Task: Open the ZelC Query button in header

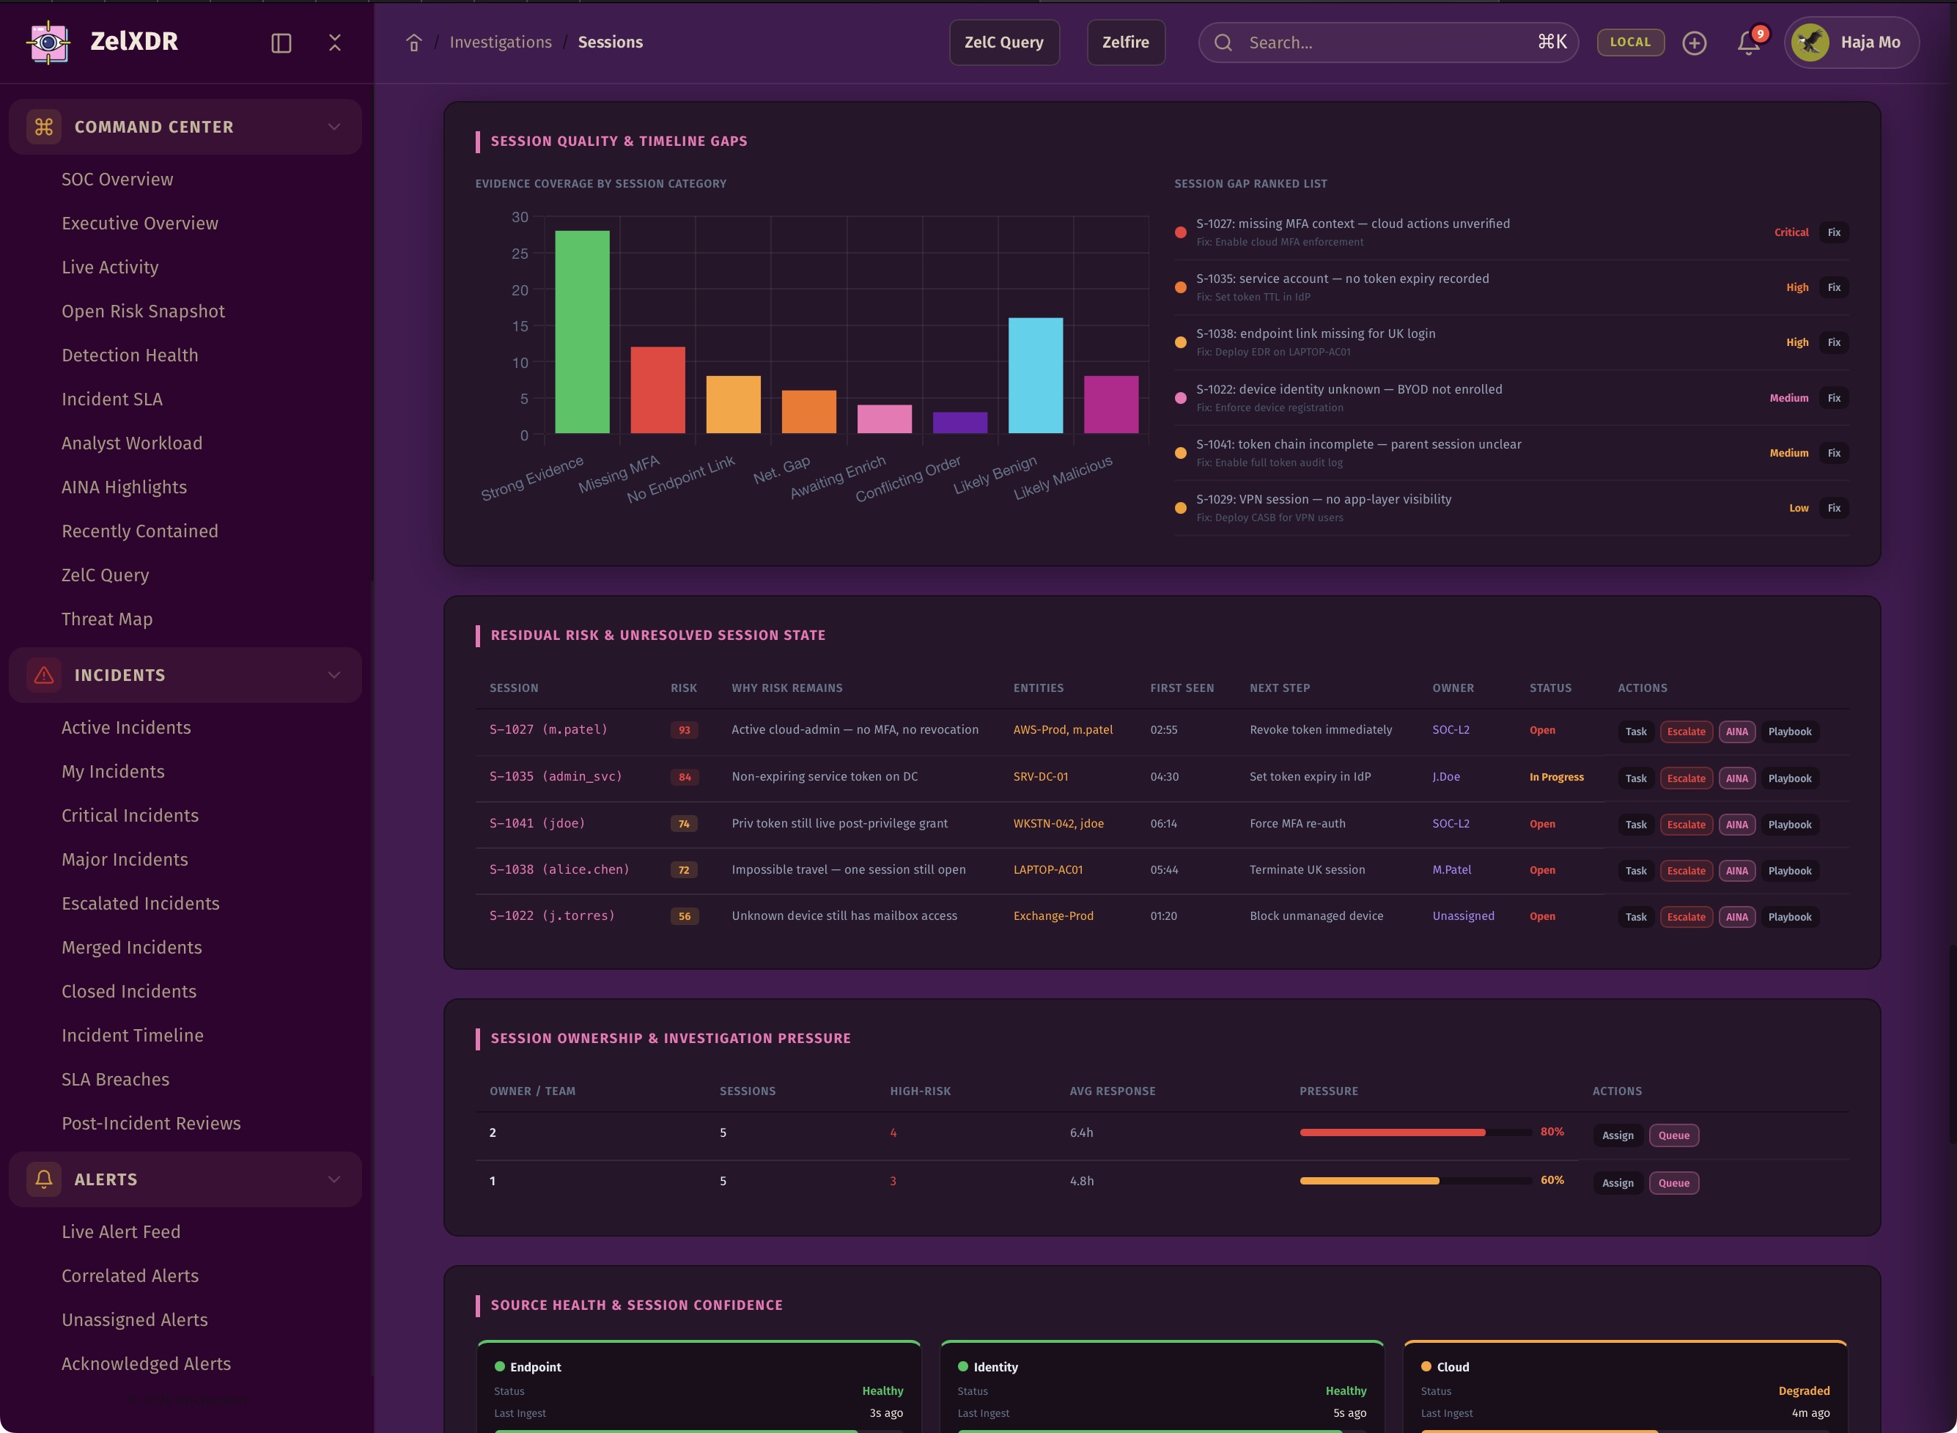Action: 1003,43
